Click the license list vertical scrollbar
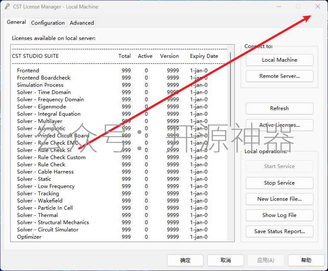This screenshot has height=271, width=328. (230, 90)
